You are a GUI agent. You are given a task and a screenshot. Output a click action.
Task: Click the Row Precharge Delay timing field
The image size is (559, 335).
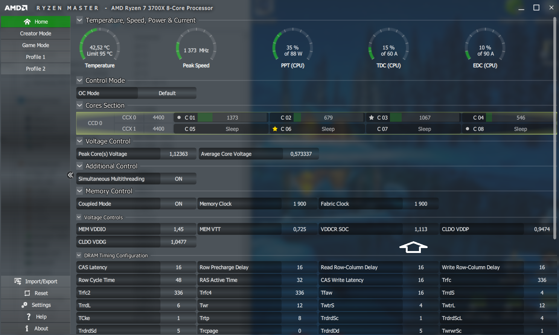click(x=257, y=267)
